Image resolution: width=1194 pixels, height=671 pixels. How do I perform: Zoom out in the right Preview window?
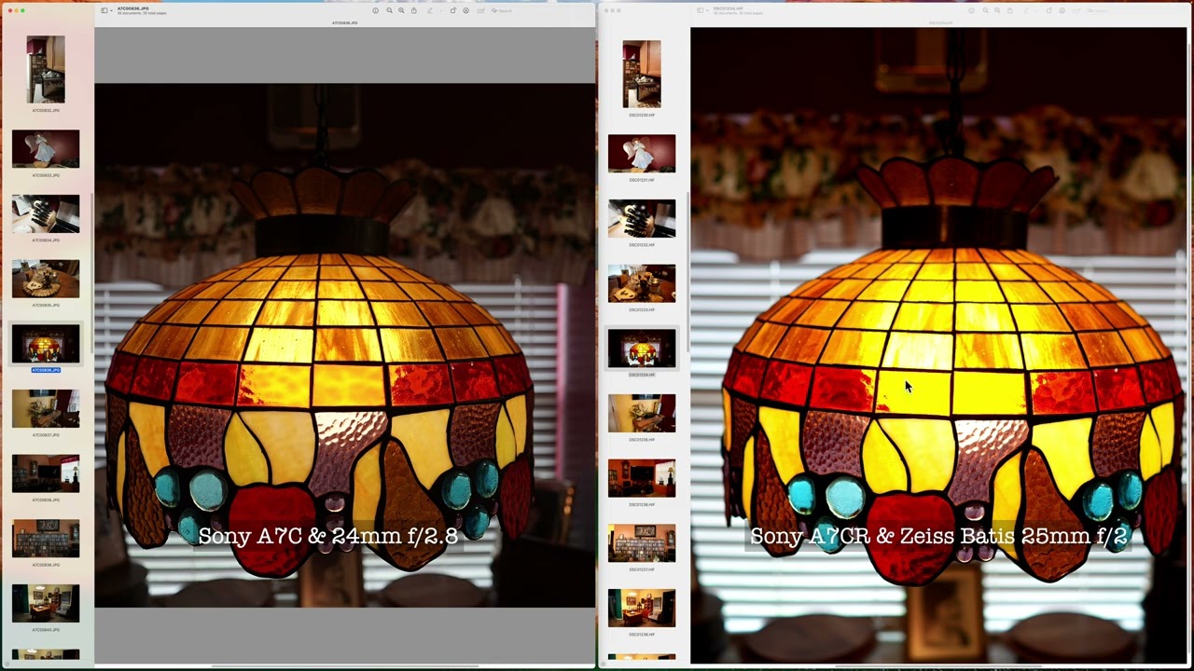point(985,10)
